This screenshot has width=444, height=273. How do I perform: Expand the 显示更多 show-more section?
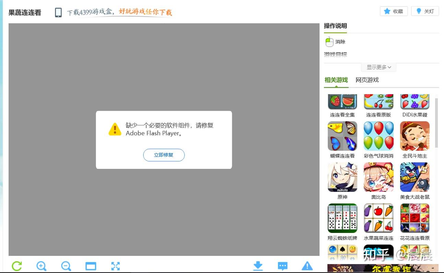click(x=378, y=67)
